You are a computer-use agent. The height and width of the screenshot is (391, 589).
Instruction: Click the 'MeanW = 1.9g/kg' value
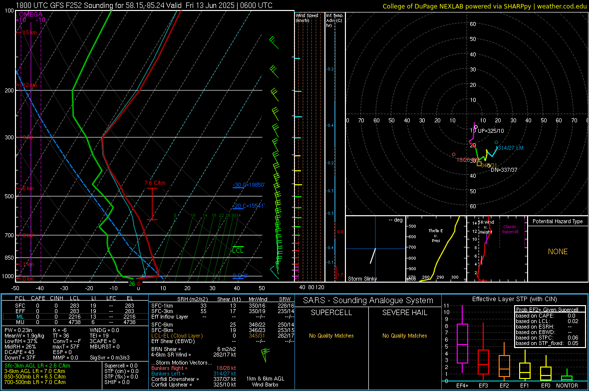point(24,336)
